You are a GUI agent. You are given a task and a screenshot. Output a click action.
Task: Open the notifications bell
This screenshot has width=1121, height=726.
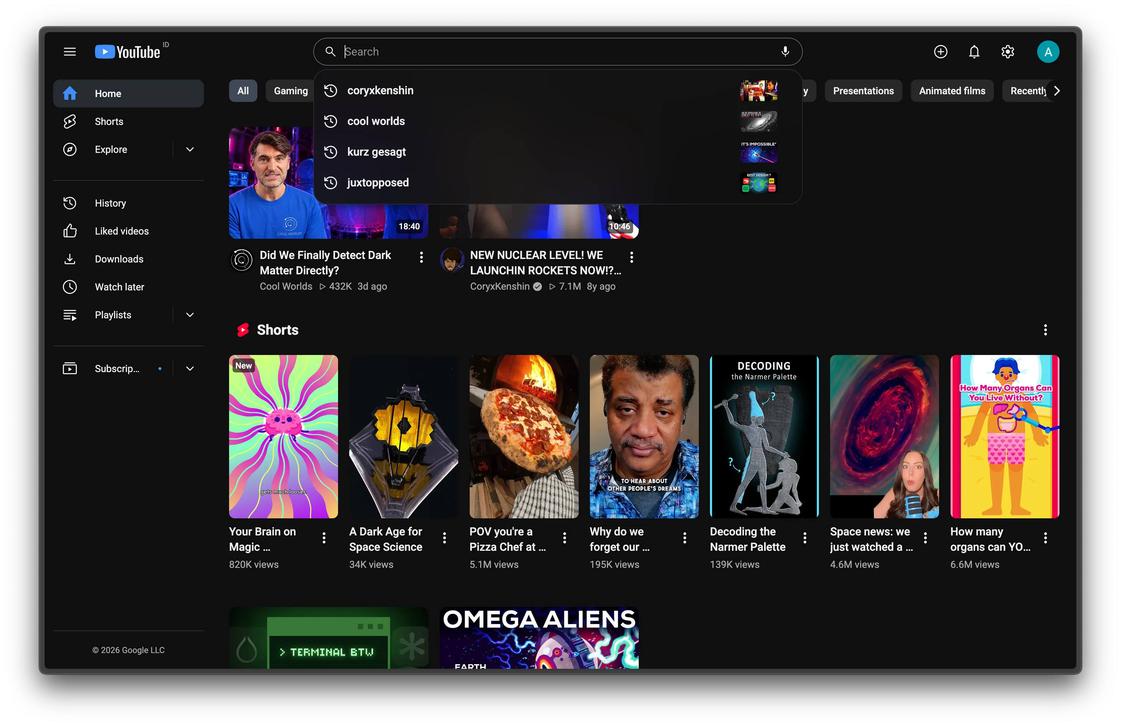pos(974,52)
